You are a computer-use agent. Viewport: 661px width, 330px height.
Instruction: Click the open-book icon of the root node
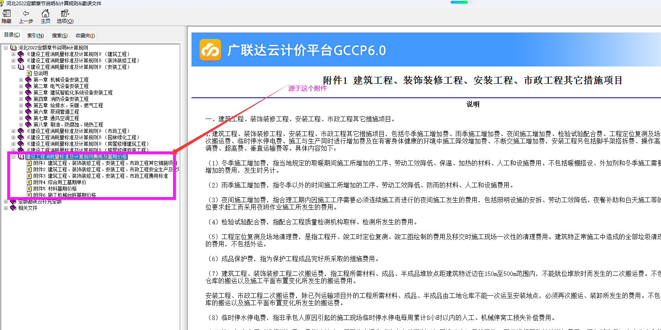[13, 48]
